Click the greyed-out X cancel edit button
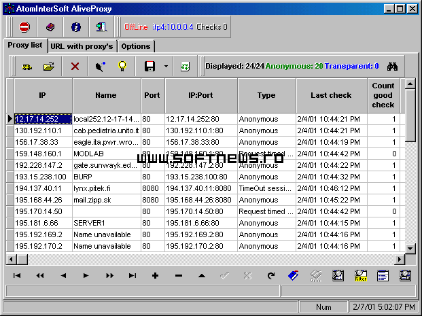 point(247,275)
